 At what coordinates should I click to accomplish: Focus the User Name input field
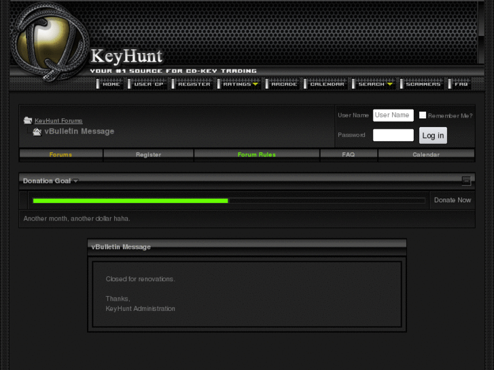click(x=393, y=115)
